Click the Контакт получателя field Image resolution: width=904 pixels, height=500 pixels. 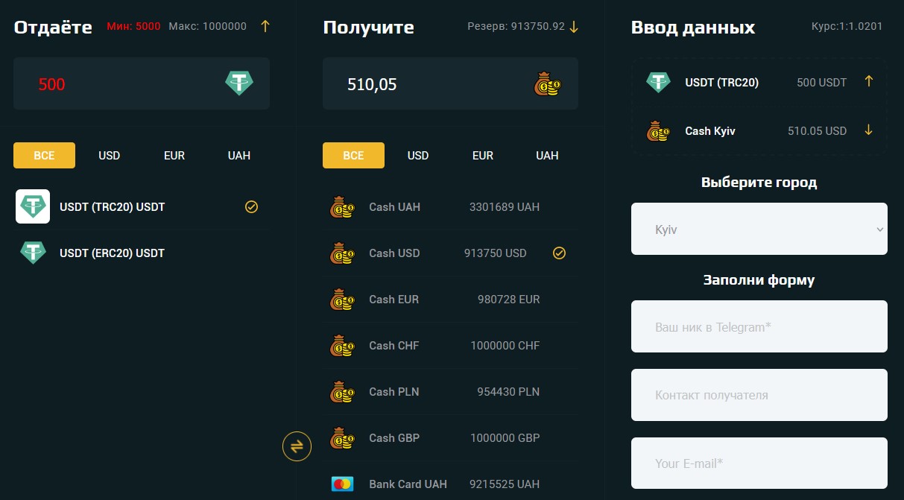pyautogui.click(x=759, y=395)
